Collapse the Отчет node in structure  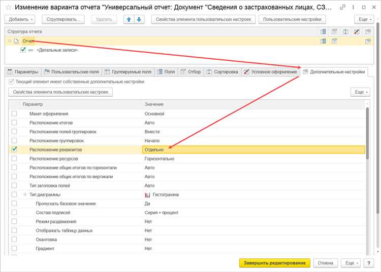pos(10,41)
